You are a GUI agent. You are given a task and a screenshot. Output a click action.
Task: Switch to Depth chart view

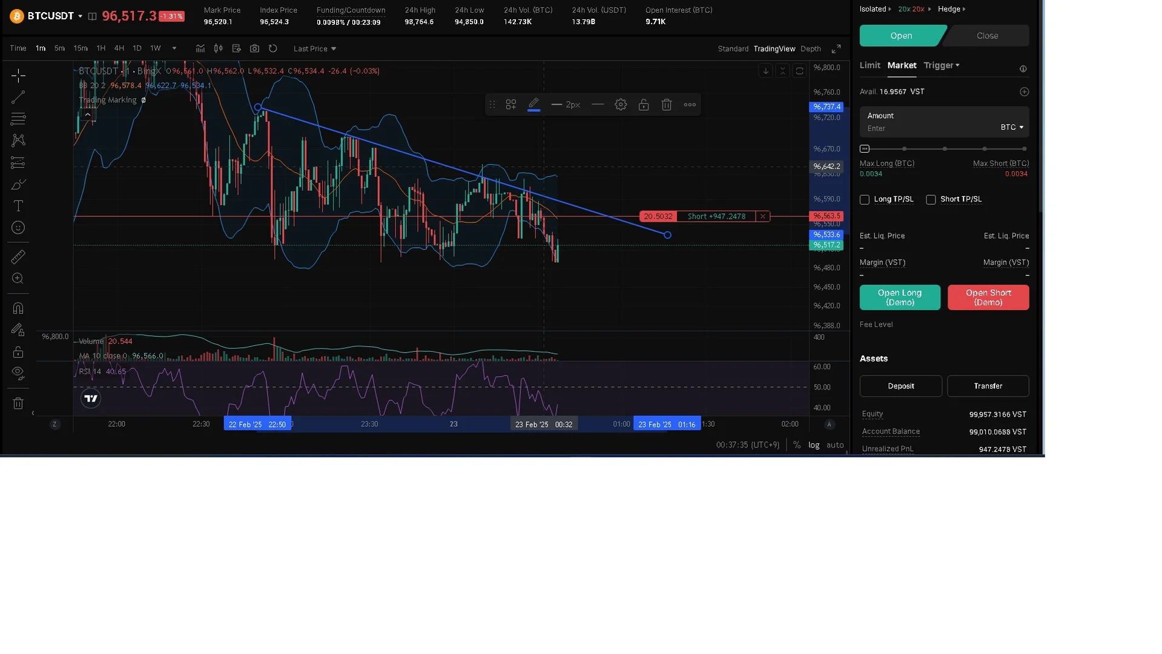(810, 48)
